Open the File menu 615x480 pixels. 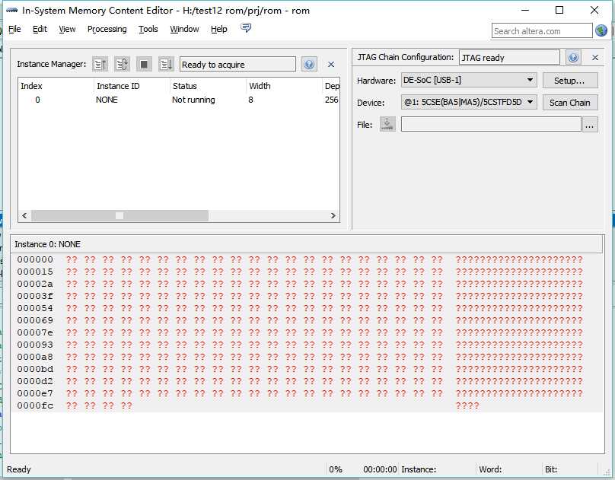point(14,29)
